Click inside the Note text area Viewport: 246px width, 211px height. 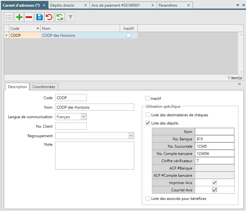pos(95,156)
